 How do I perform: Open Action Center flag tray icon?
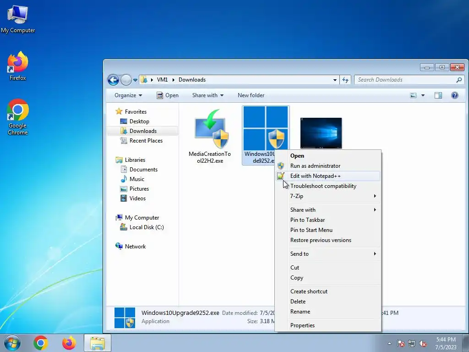click(401, 343)
